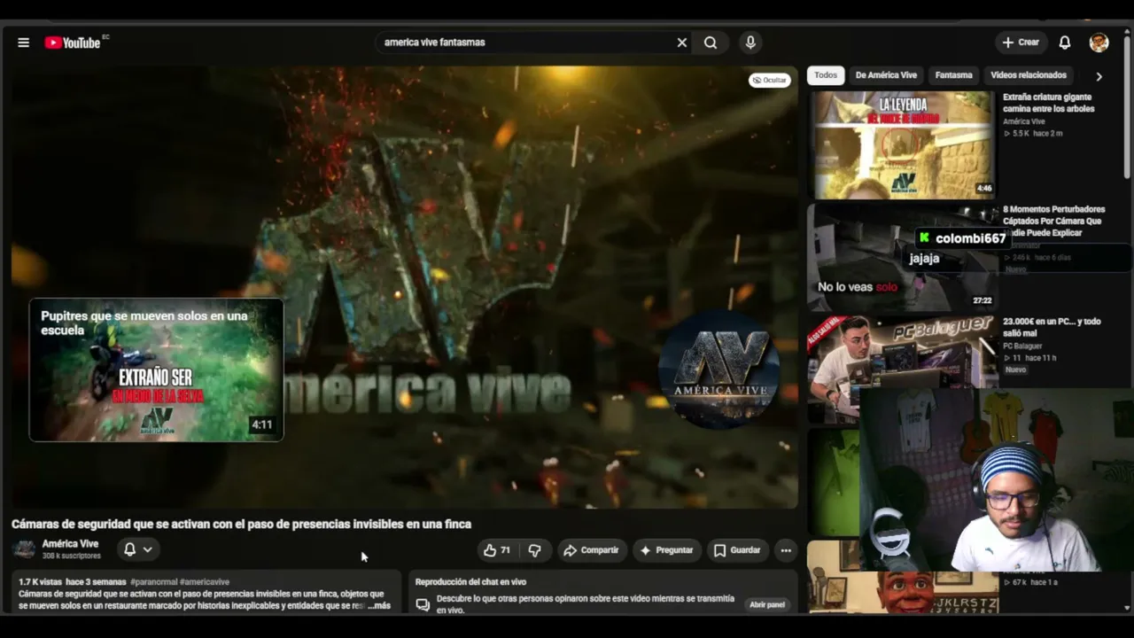
Task: Click the #americavive hashtag
Action: click(x=205, y=582)
